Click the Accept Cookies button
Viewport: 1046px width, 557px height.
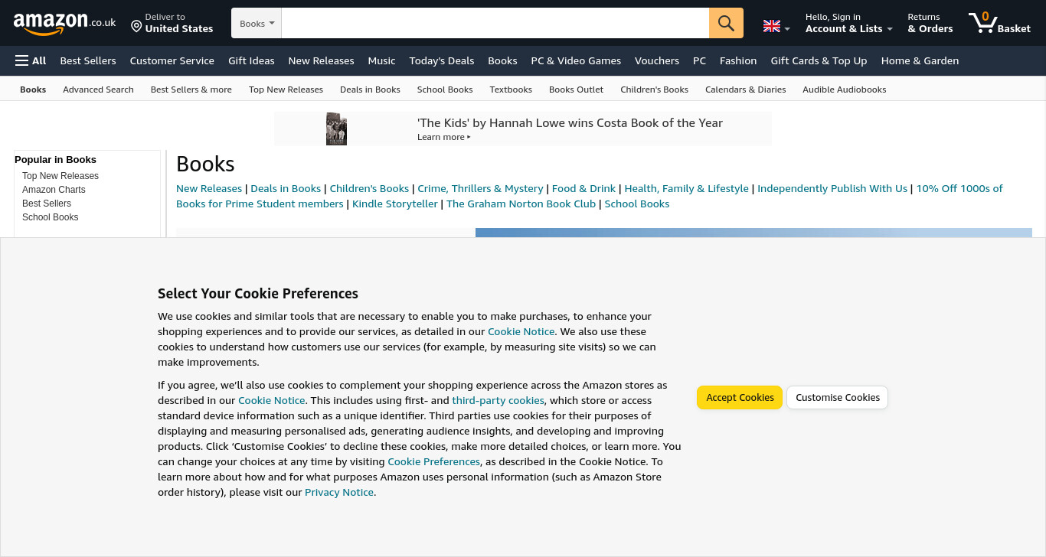pos(740,397)
